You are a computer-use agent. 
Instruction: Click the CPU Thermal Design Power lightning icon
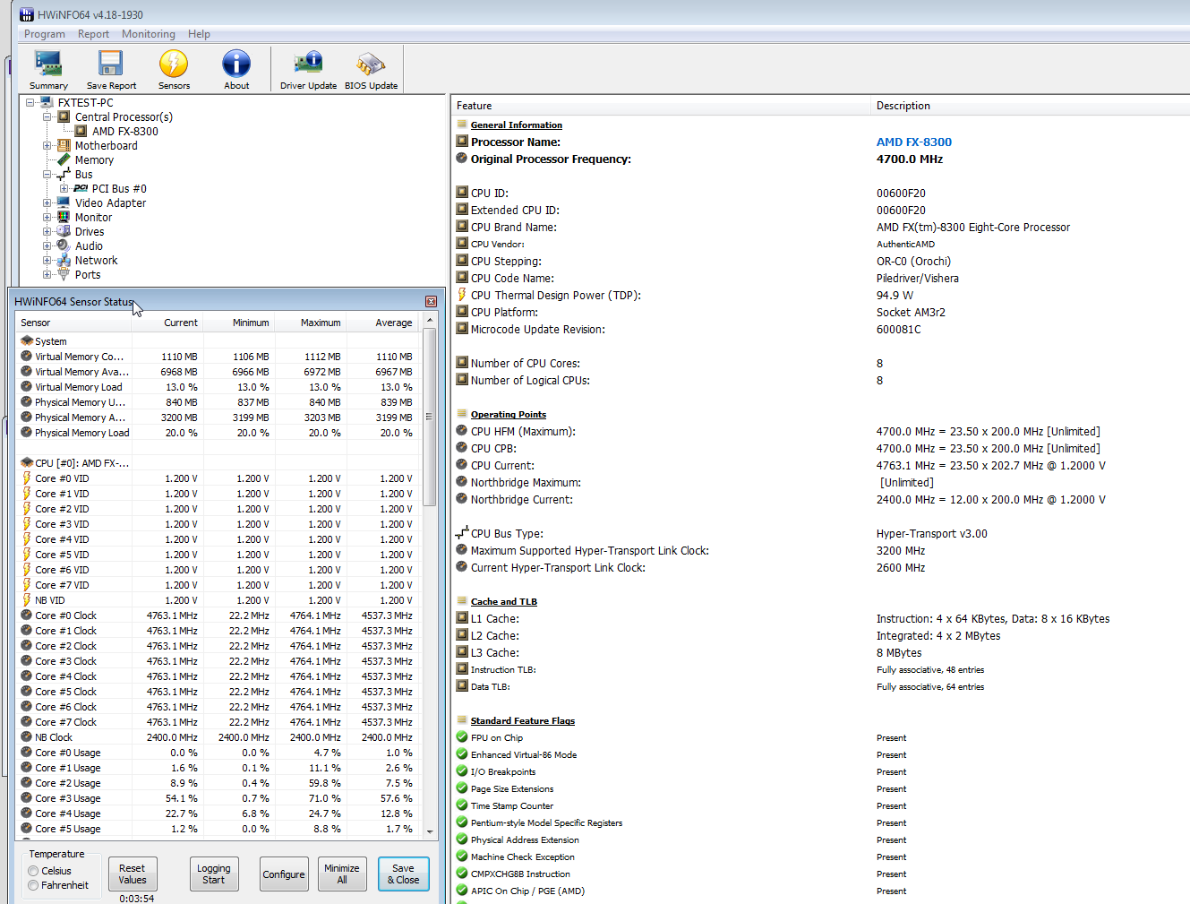pyautogui.click(x=462, y=295)
